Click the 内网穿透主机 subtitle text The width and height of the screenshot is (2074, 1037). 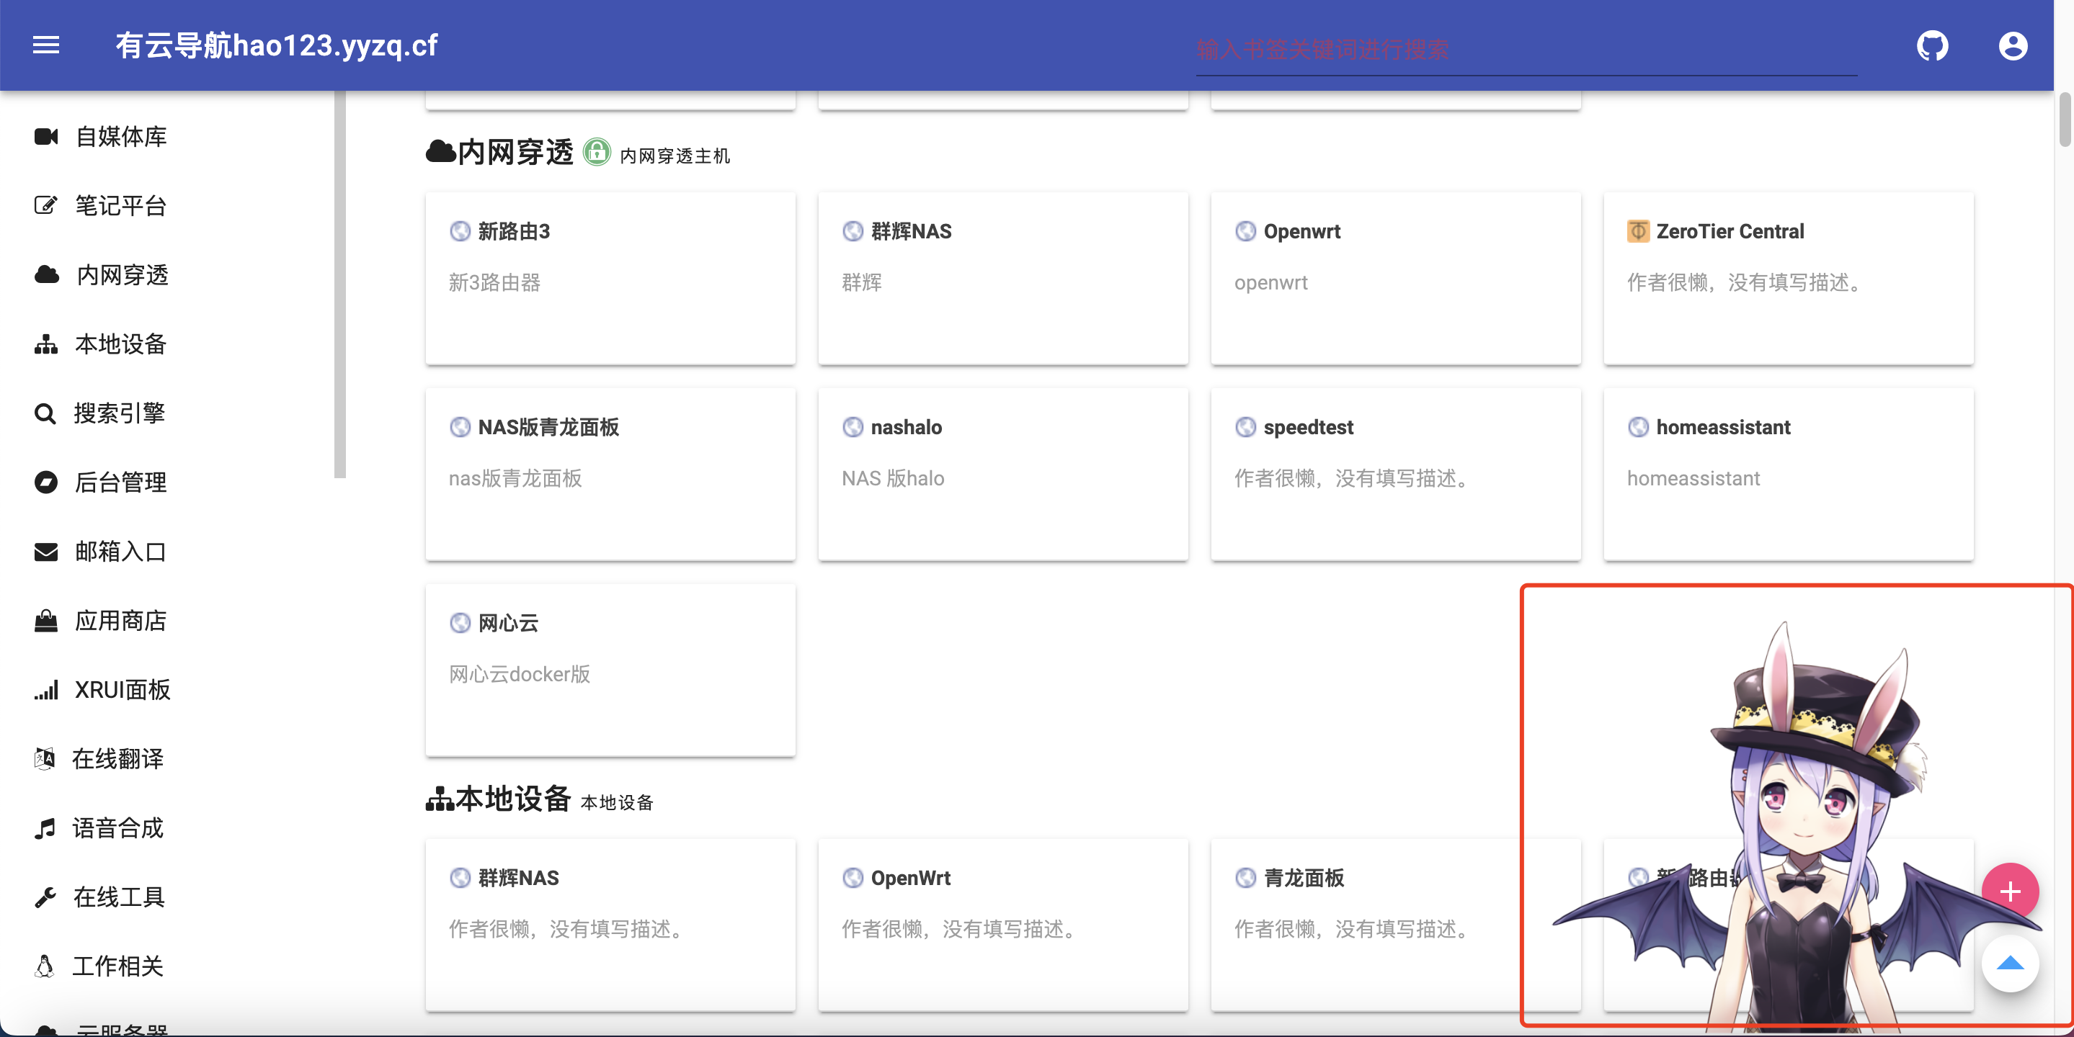click(x=675, y=156)
